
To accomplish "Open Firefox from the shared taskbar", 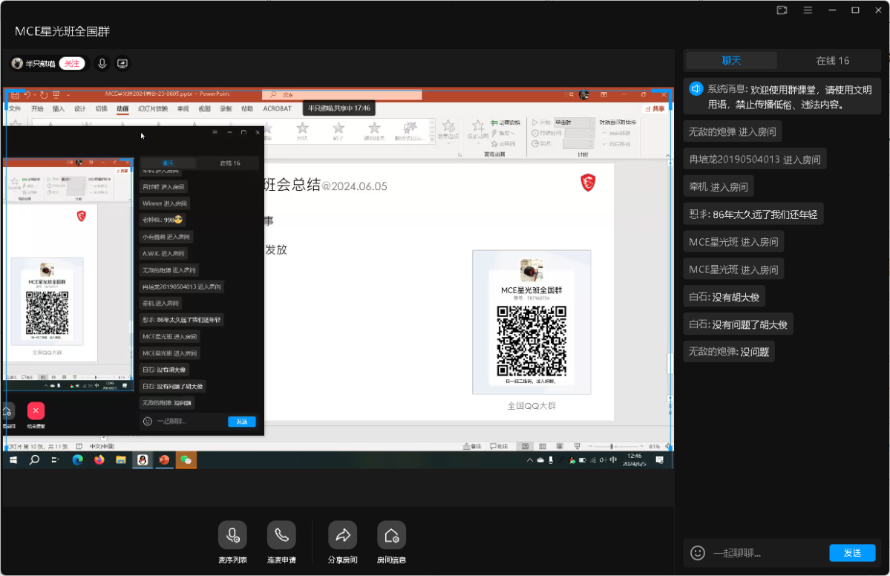I will tap(99, 459).
